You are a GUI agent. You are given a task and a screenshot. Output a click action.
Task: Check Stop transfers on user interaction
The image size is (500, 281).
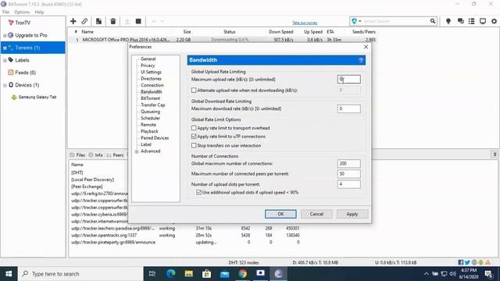pos(194,145)
